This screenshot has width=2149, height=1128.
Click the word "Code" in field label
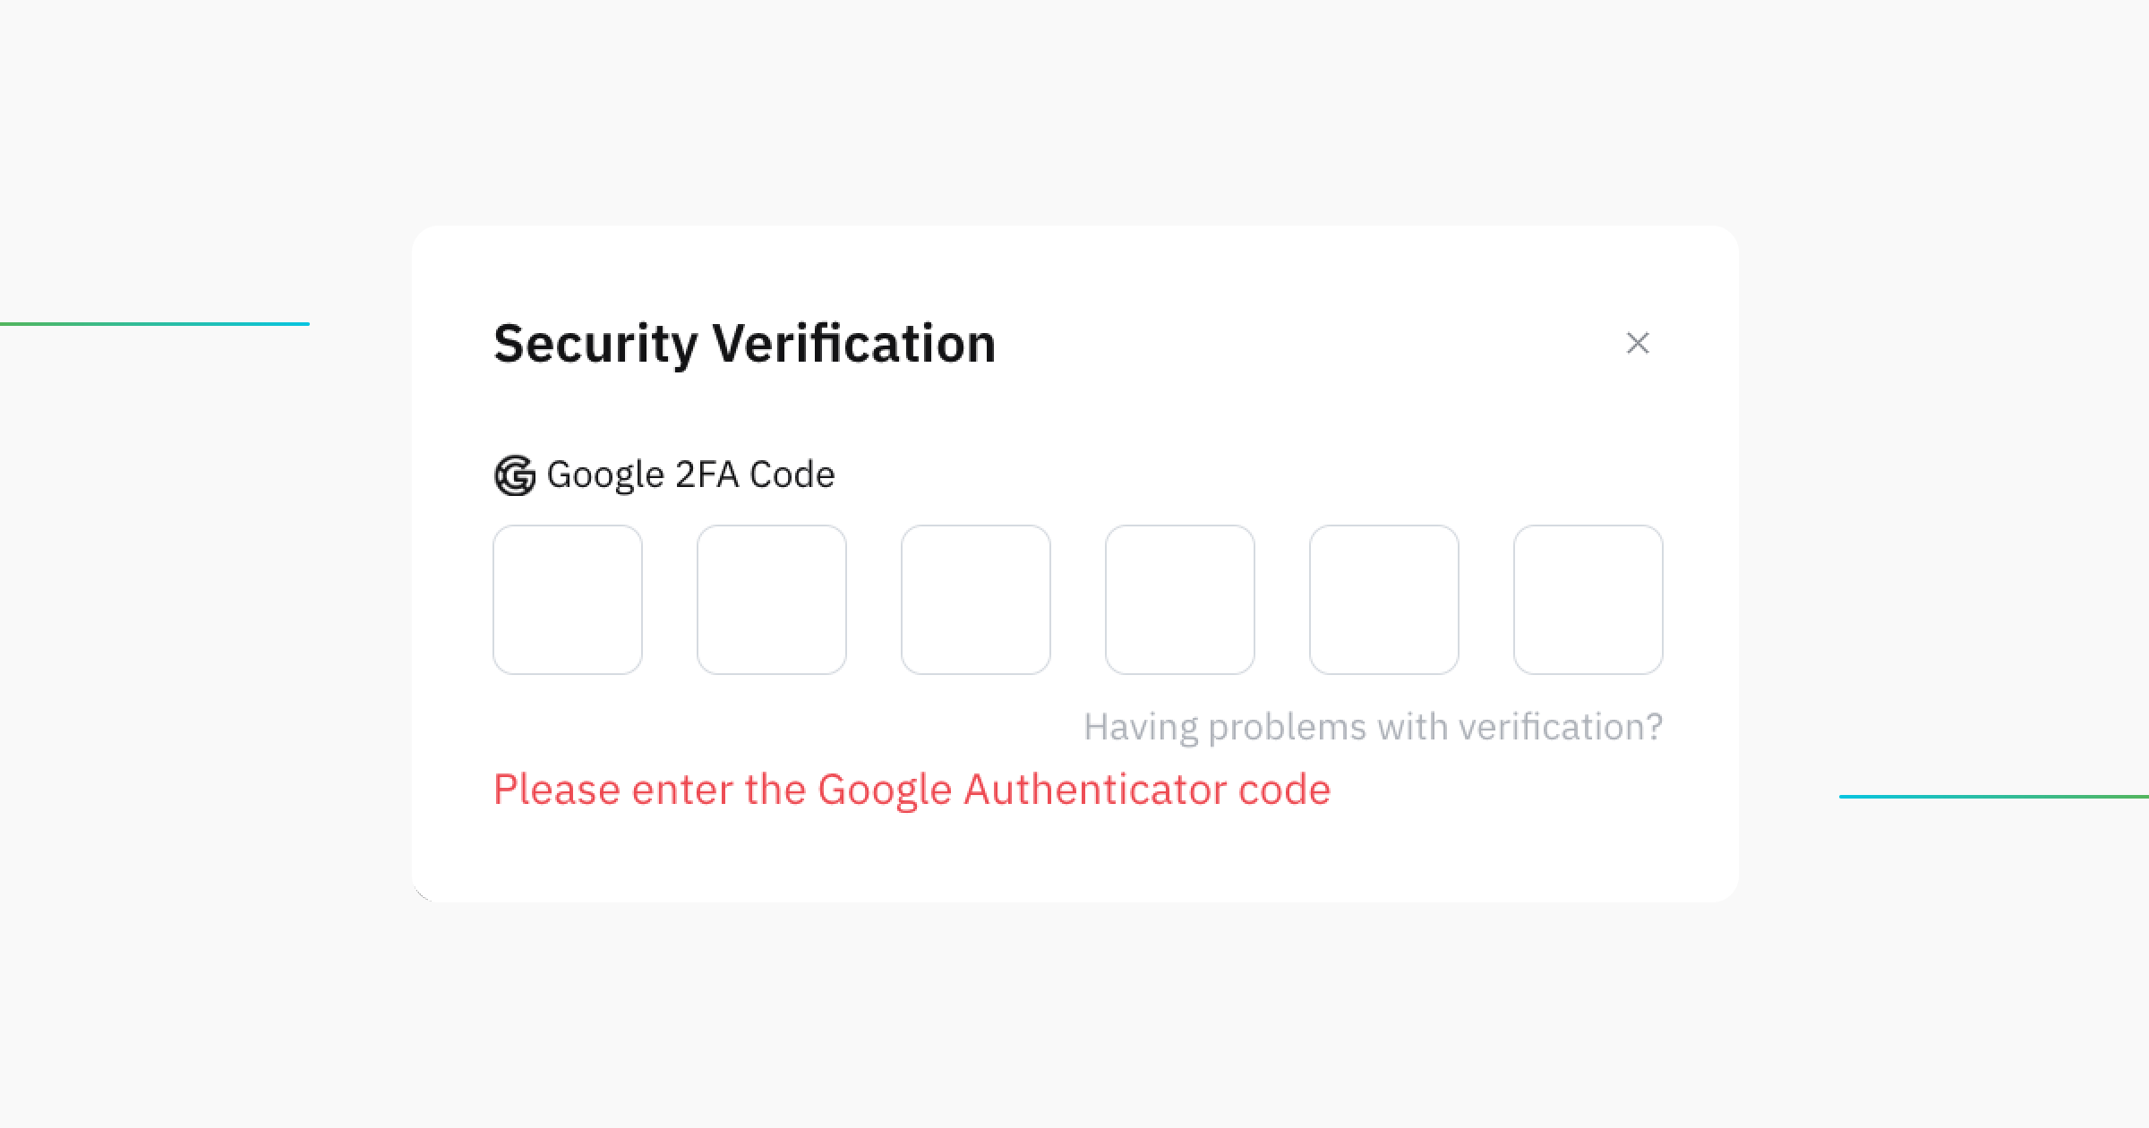792,474
